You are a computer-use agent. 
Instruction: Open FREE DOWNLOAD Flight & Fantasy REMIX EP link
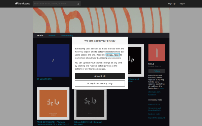click(x=53, y=123)
